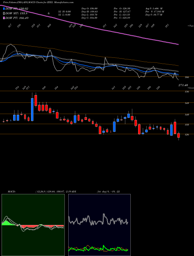This screenshot has height=256, width=194.
Task: Click the magenta DOW PT legend swatch
Action: tap(4, 18)
